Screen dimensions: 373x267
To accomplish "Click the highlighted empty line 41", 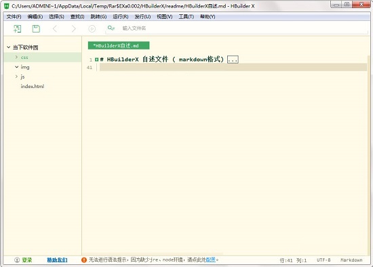I will coord(233,67).
